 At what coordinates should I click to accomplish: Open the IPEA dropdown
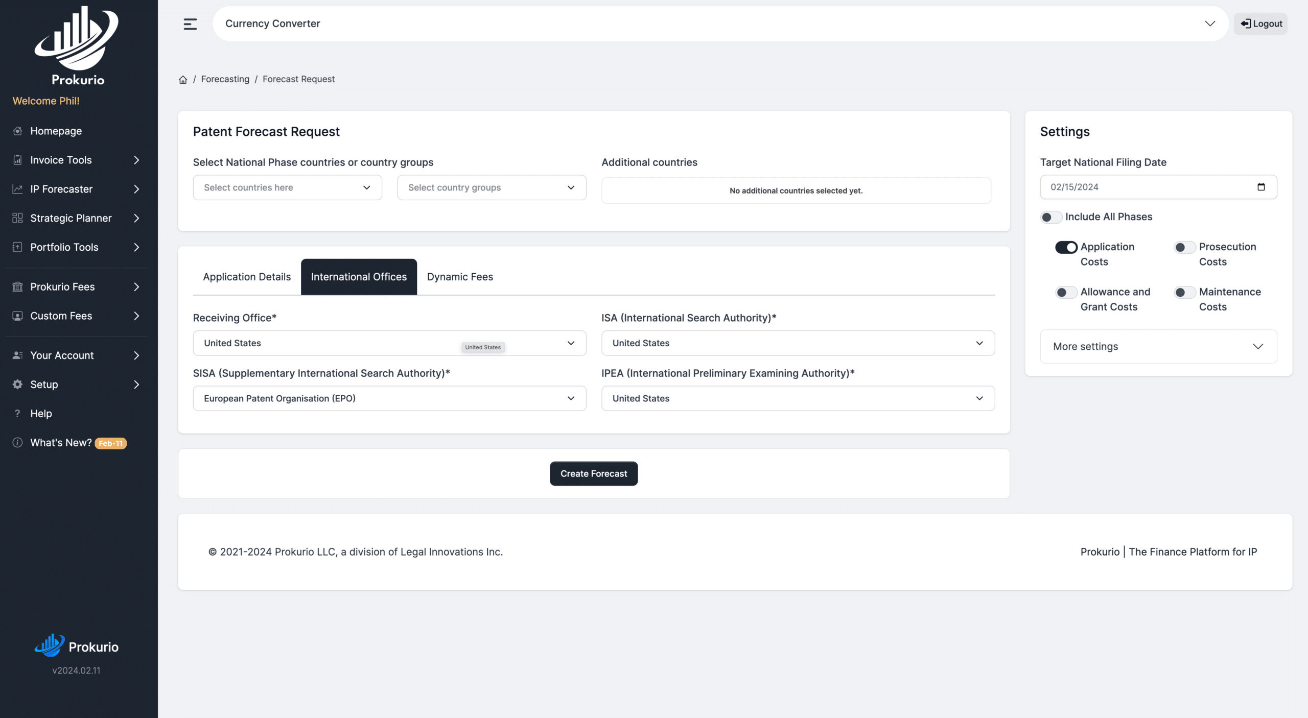[x=798, y=398]
